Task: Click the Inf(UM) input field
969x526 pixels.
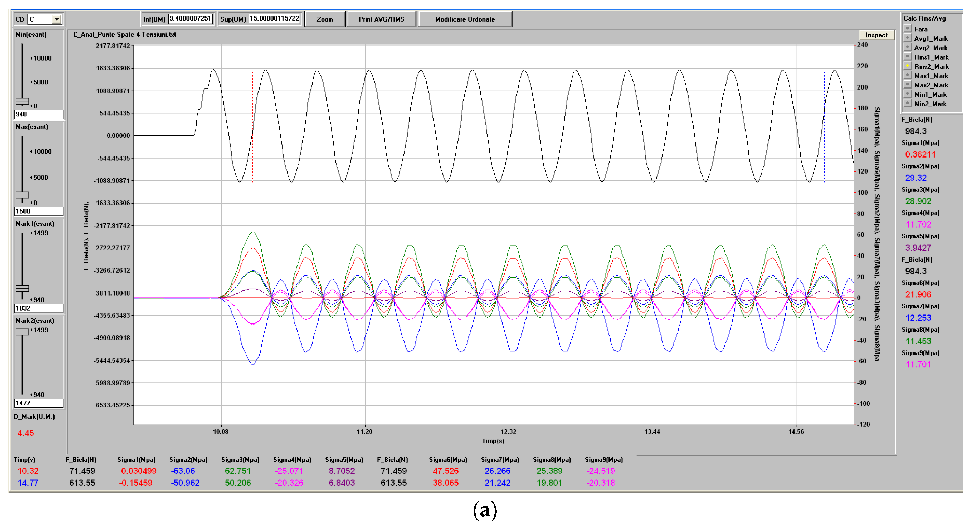Action: coord(191,18)
